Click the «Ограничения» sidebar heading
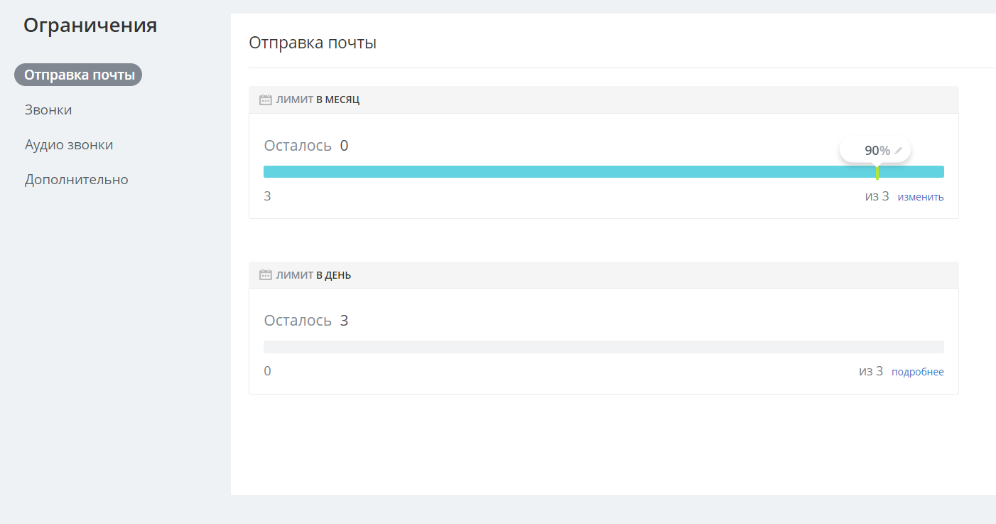The width and height of the screenshot is (996, 524). 90,26
